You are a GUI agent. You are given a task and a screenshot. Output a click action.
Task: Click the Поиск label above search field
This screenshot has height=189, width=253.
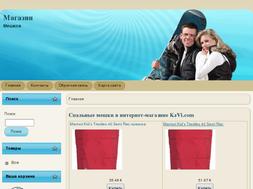pos(10,114)
